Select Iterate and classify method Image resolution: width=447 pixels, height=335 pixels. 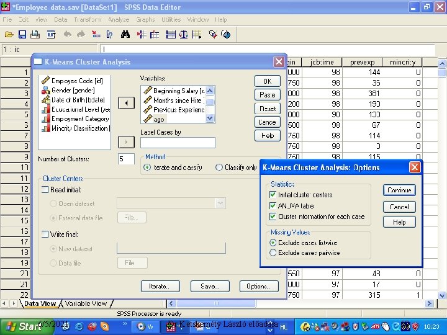coord(147,167)
